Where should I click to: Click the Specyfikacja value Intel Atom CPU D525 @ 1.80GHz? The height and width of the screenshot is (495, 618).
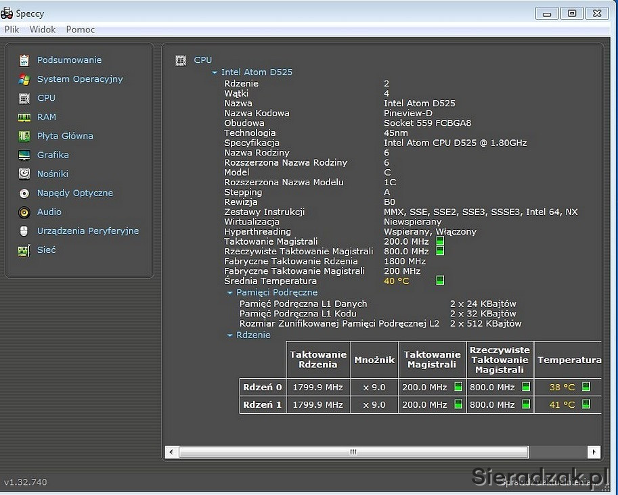pyautogui.click(x=456, y=143)
